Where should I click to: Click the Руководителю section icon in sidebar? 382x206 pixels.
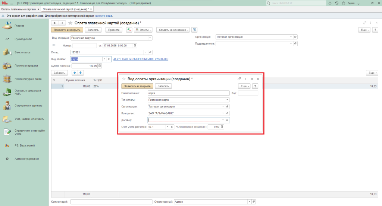(x=7, y=39)
